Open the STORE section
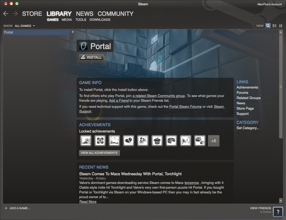The image size is (286, 220). [x=32, y=14]
